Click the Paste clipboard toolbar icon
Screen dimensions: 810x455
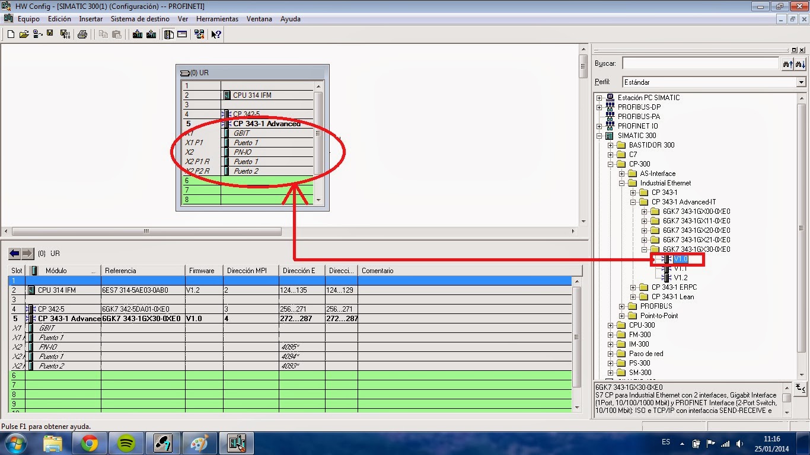(117, 34)
